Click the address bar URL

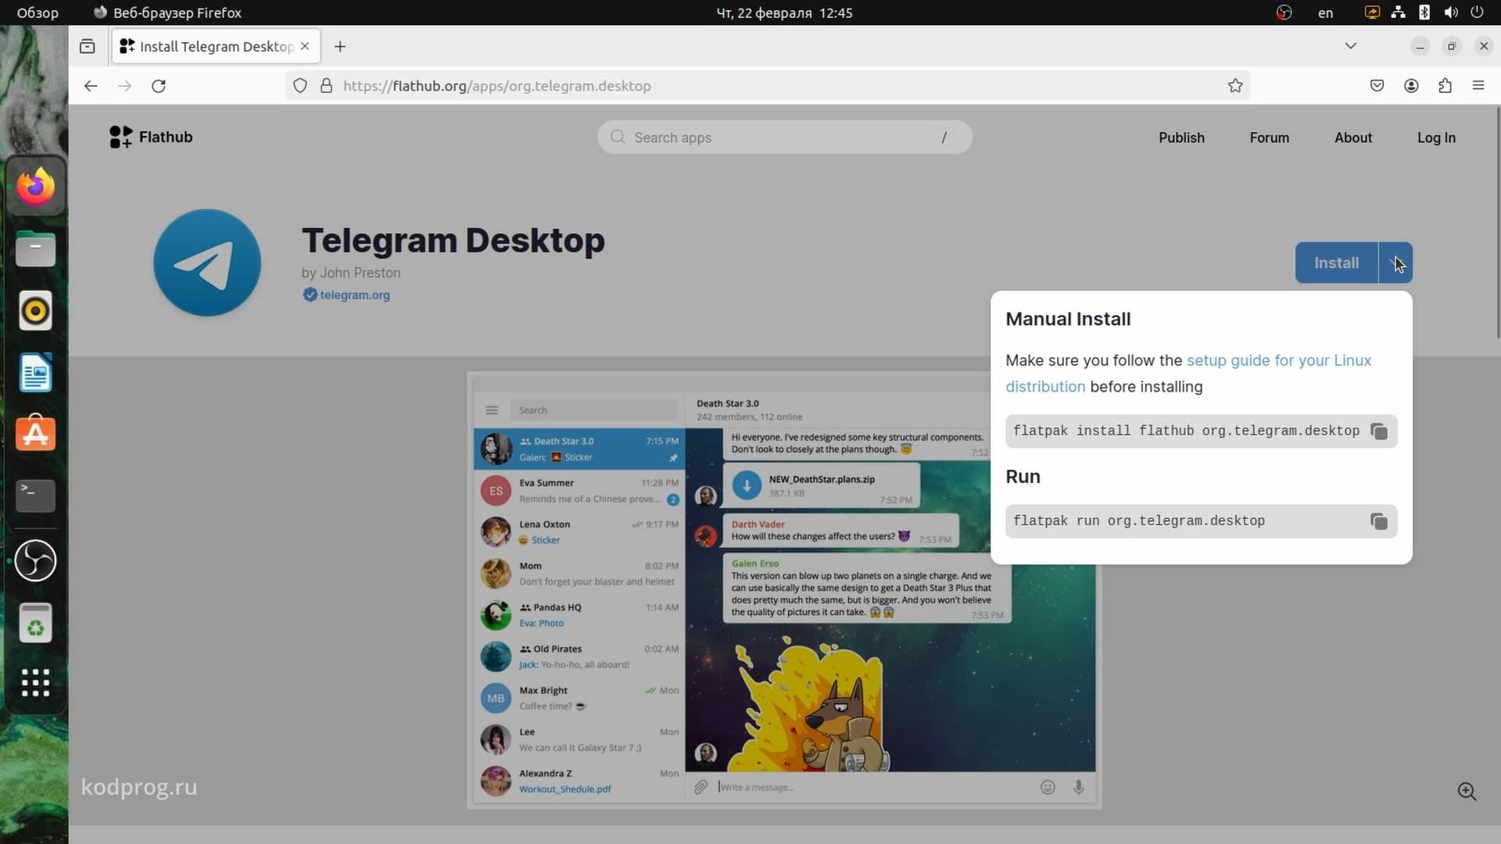tap(497, 86)
